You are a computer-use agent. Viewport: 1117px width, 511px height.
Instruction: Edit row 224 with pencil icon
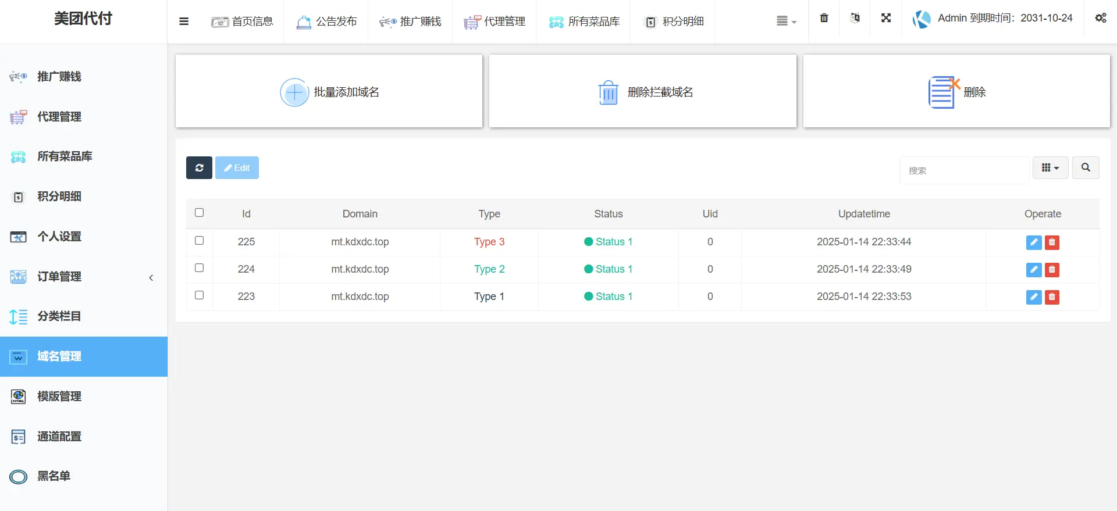(1034, 270)
